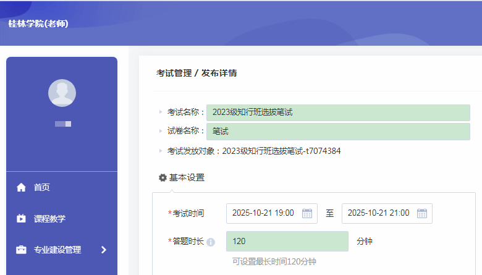
Task: Click the end time field 2025-10-21 21:00
Action: pyautogui.click(x=378, y=213)
